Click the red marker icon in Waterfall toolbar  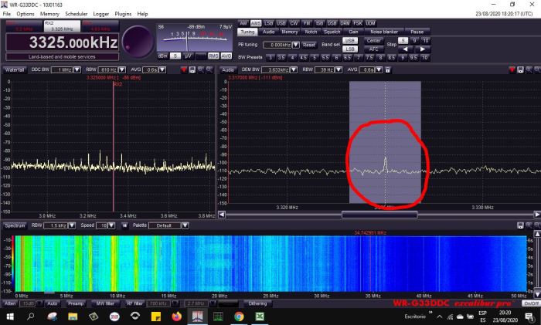(x=183, y=69)
